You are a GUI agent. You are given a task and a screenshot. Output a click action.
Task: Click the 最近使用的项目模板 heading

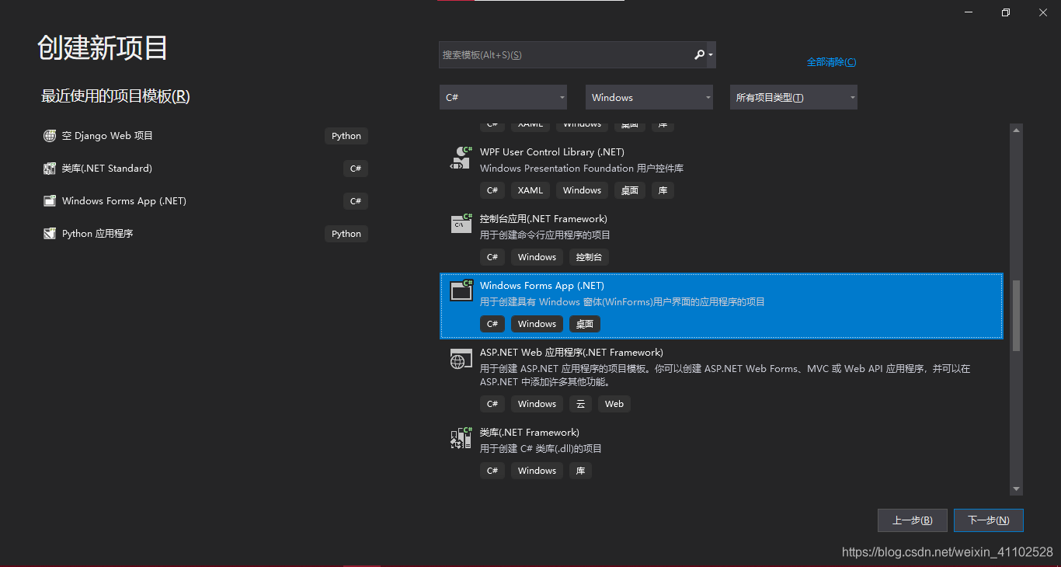point(116,96)
